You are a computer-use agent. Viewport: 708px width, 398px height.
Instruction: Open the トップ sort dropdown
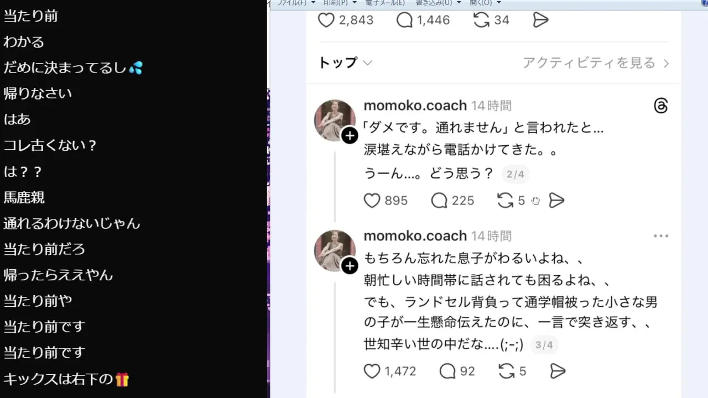pos(345,63)
